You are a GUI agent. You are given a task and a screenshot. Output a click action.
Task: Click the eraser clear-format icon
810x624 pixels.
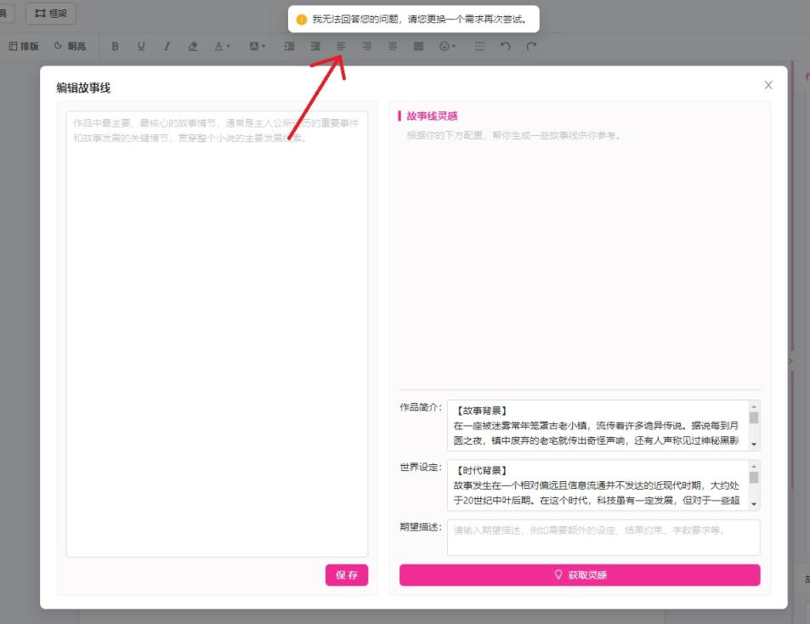[193, 46]
